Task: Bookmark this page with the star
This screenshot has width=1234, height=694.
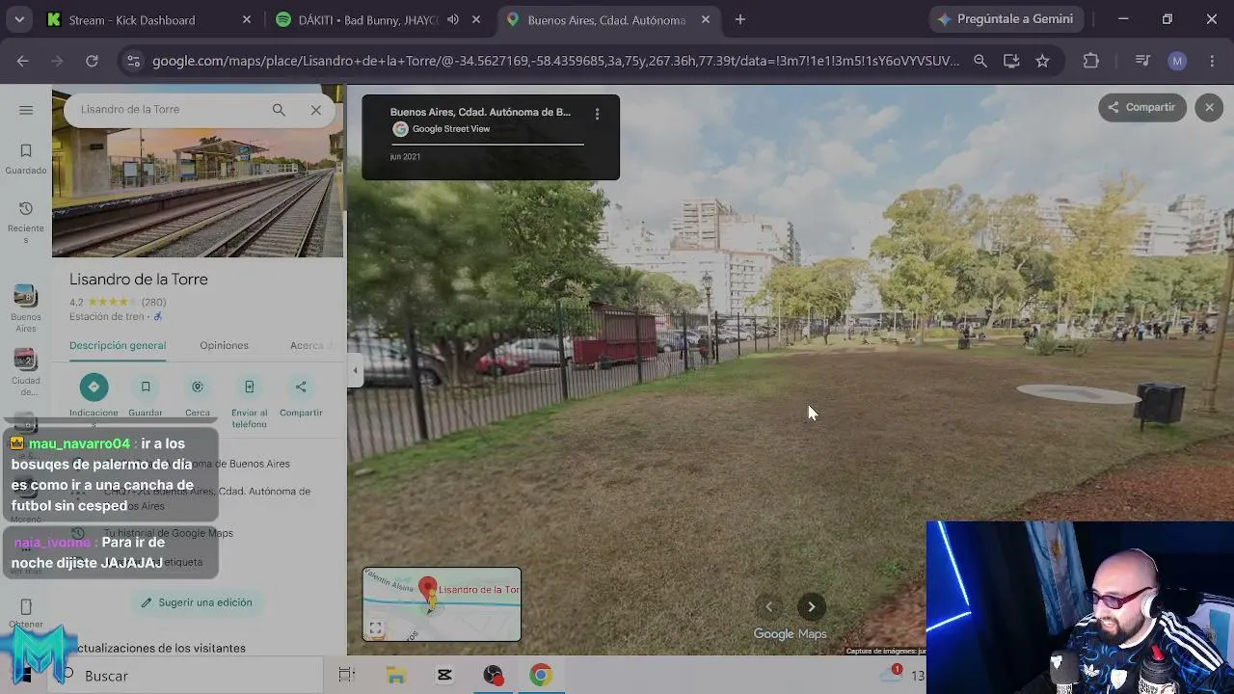Action: pyautogui.click(x=1042, y=61)
